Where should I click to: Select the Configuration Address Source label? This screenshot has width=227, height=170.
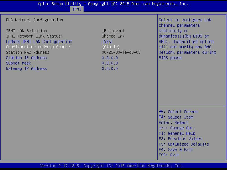click(38, 47)
